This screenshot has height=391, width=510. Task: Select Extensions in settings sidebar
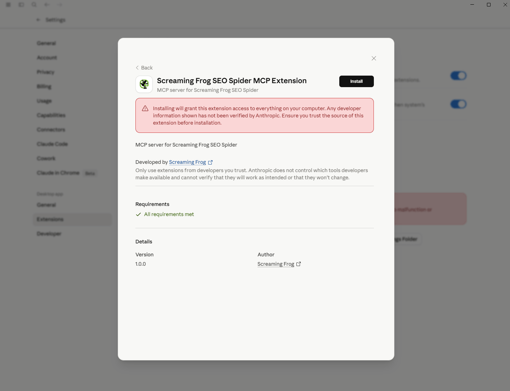click(x=72, y=219)
